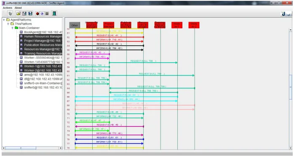Click the ams agent icon in tree
Viewport: 294px width, 157px height.
point(21,75)
